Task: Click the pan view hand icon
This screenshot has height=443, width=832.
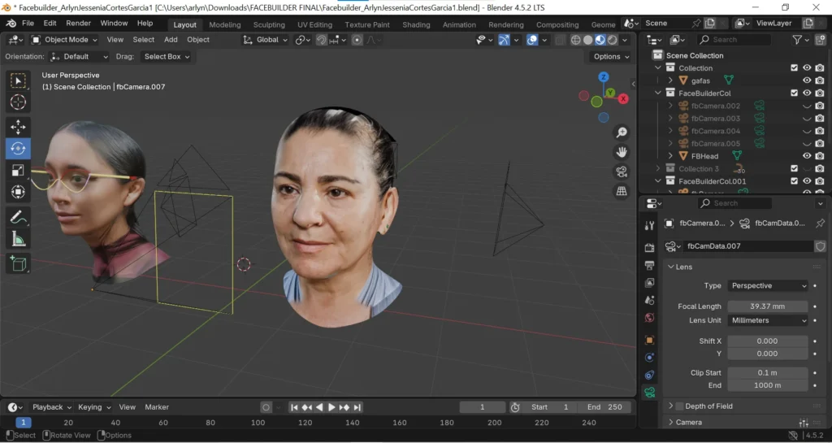Action: coord(622,151)
